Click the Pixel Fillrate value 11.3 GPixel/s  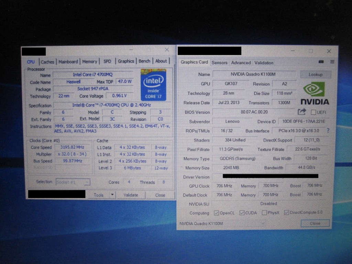click(x=231, y=149)
